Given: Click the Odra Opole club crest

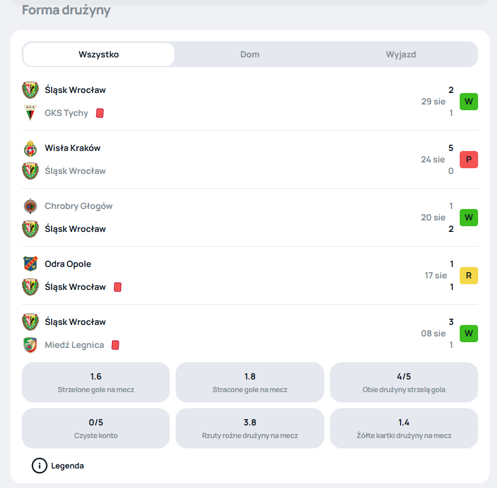Looking at the screenshot, I should (x=30, y=264).
